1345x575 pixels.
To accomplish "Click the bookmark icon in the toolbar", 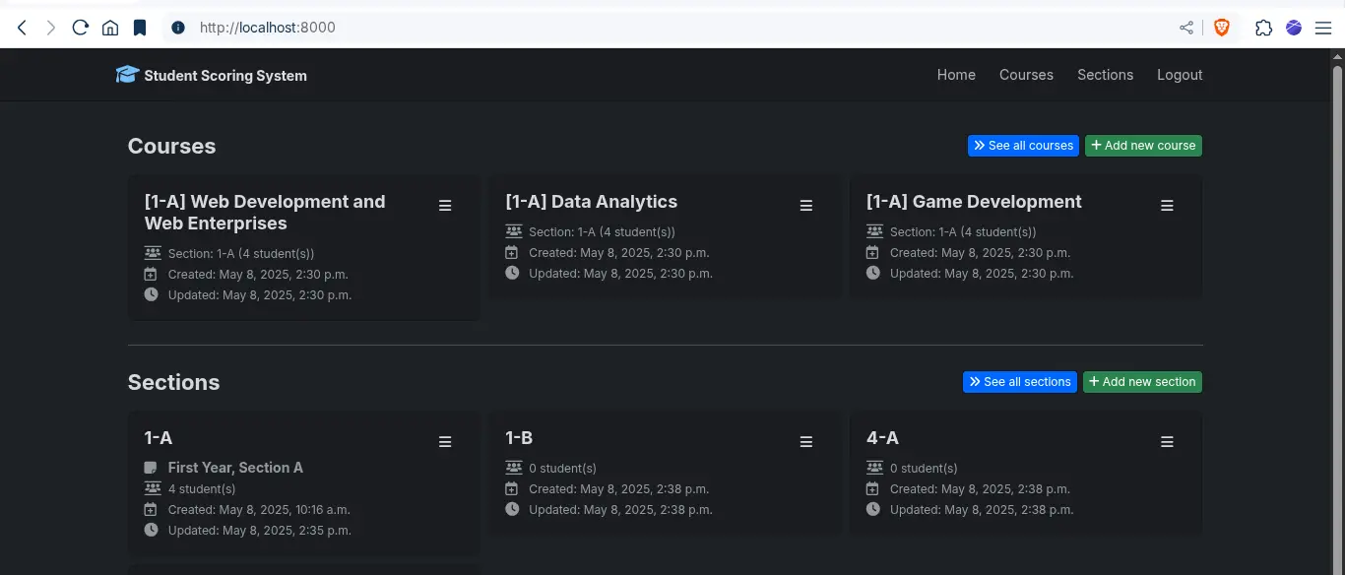I will [140, 28].
